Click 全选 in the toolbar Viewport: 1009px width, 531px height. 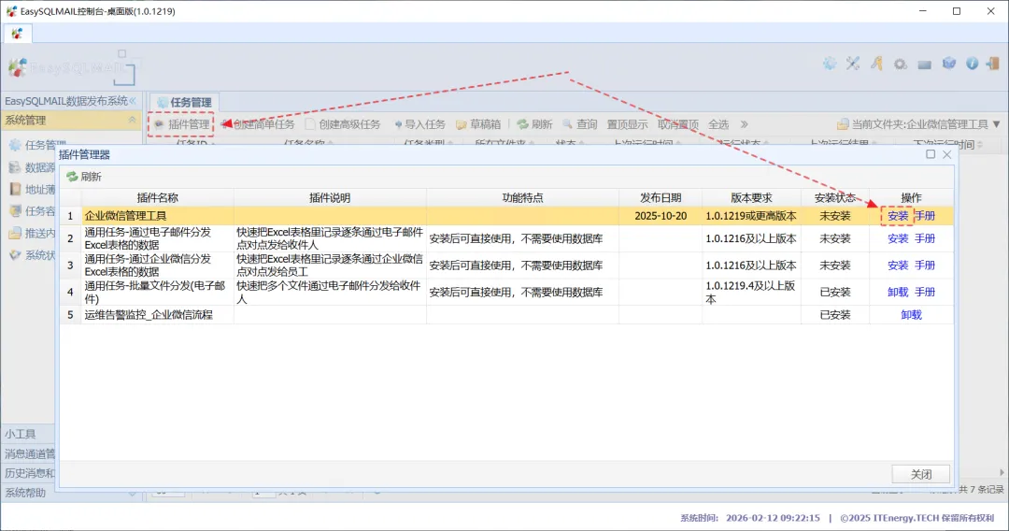(718, 124)
